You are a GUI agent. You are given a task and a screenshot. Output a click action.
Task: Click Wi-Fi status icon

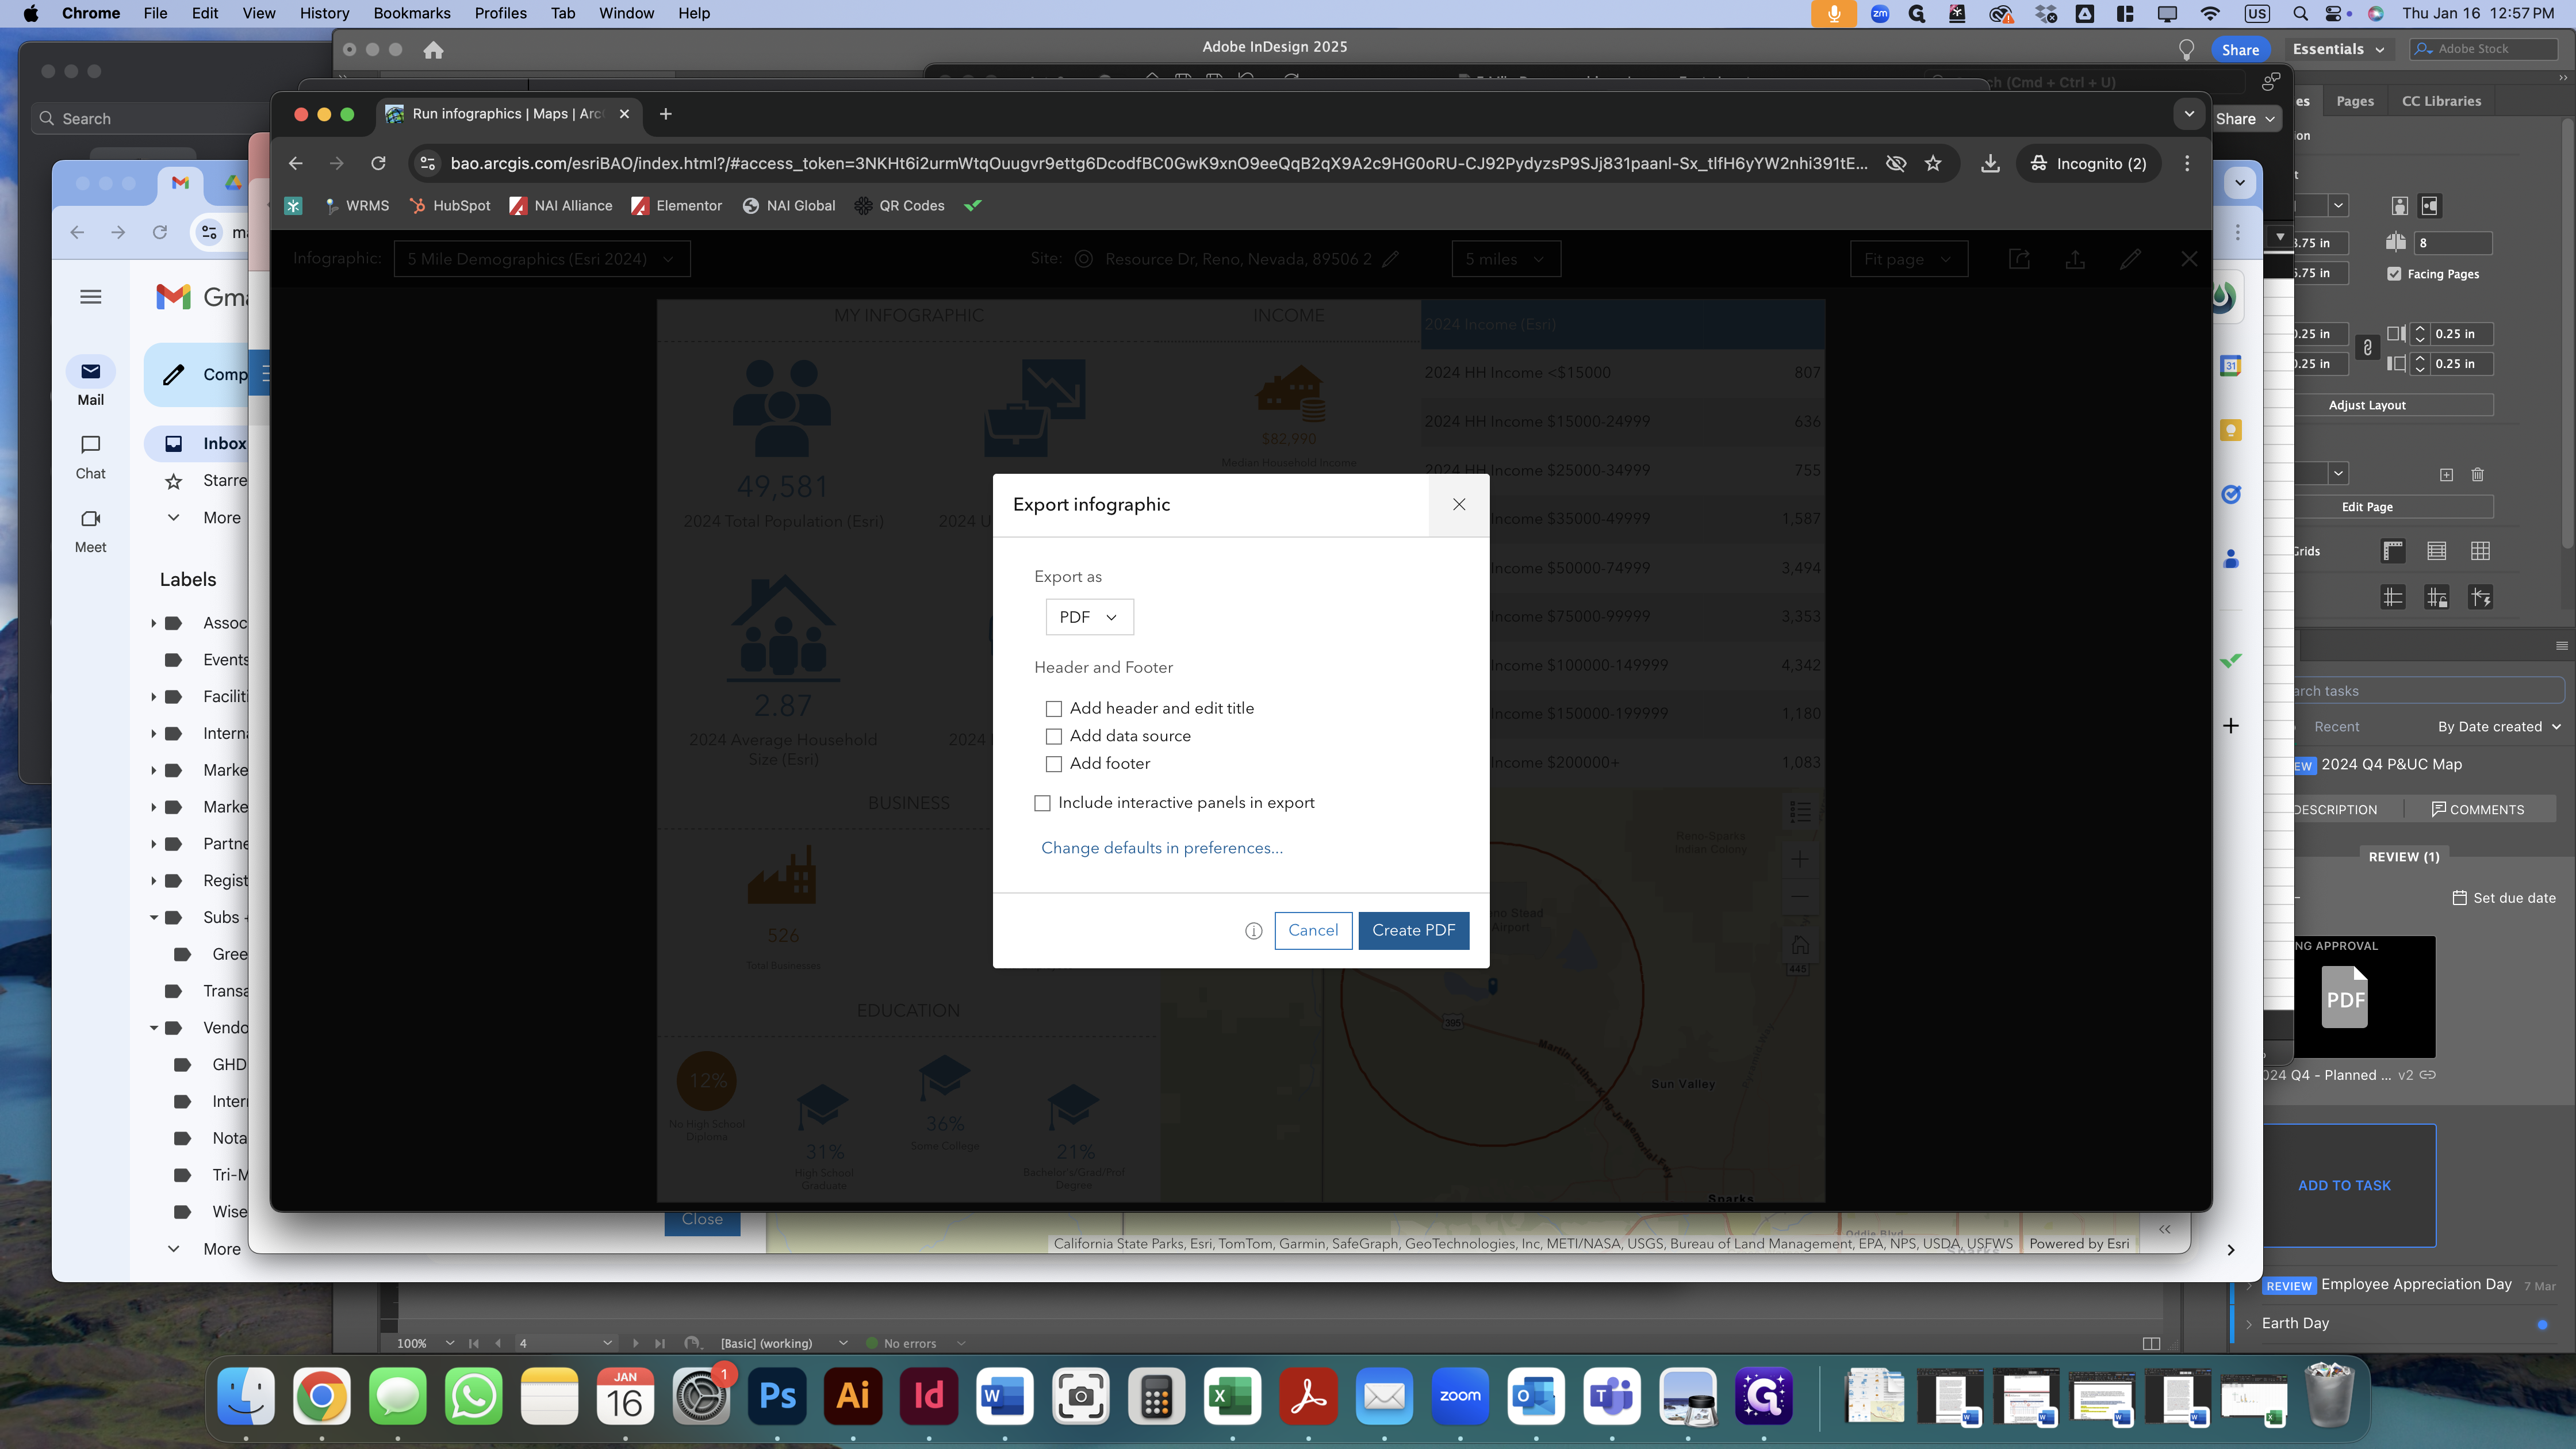[2210, 13]
